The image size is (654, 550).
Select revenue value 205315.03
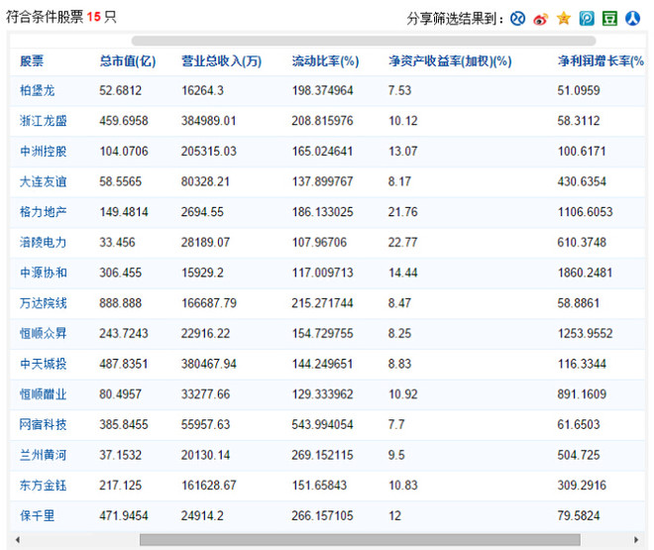(x=209, y=152)
